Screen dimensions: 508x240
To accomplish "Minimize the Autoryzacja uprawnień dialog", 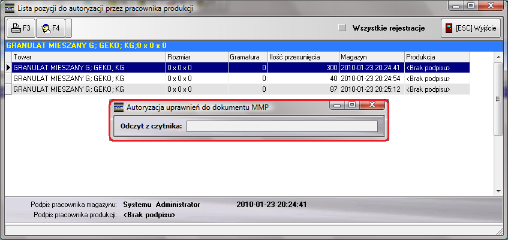I will click(x=338, y=104).
